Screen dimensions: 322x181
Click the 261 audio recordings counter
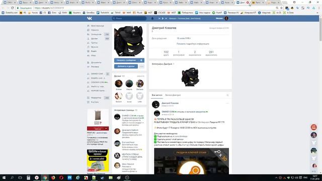pyautogui.click(x=211, y=53)
